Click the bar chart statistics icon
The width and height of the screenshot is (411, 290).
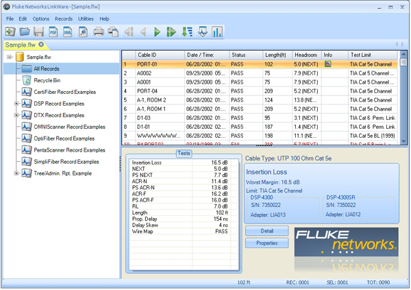click(x=217, y=32)
